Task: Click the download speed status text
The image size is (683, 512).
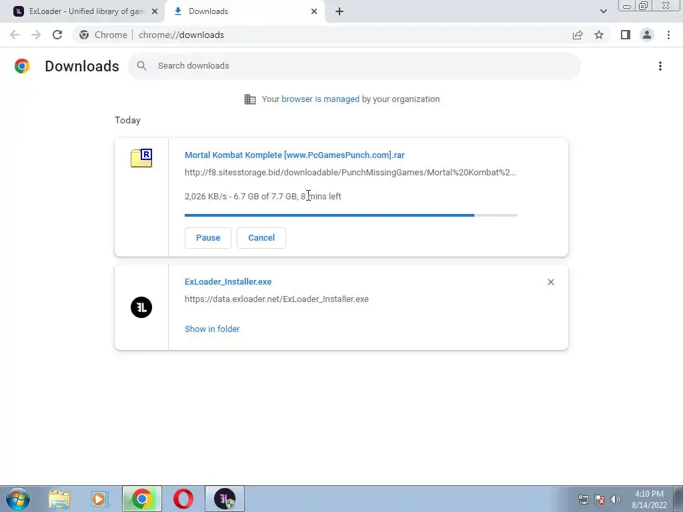Action: [263, 197]
